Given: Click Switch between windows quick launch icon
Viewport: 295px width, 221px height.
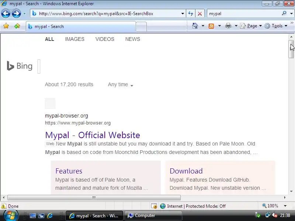Looking at the screenshot, I should pyautogui.click(x=41, y=215).
